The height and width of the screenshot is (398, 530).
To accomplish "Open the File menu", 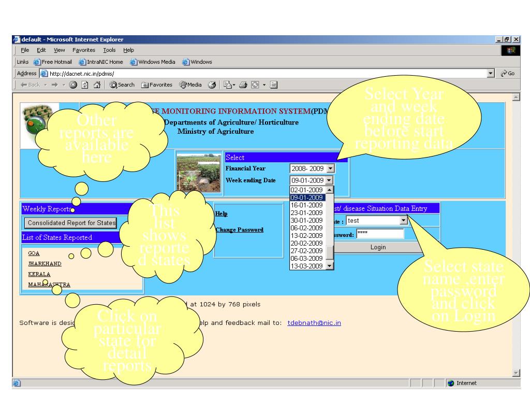I will tap(25, 50).
